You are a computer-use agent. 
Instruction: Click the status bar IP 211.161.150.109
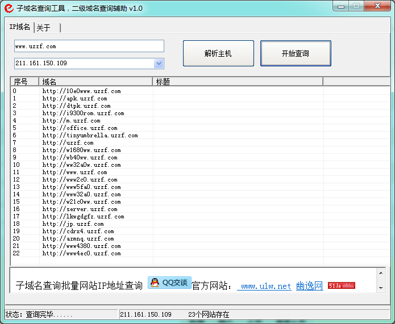(145, 314)
